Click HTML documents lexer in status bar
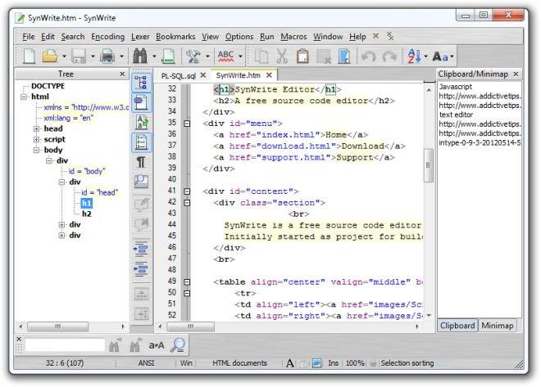This screenshot has width=541, height=387. tap(239, 363)
